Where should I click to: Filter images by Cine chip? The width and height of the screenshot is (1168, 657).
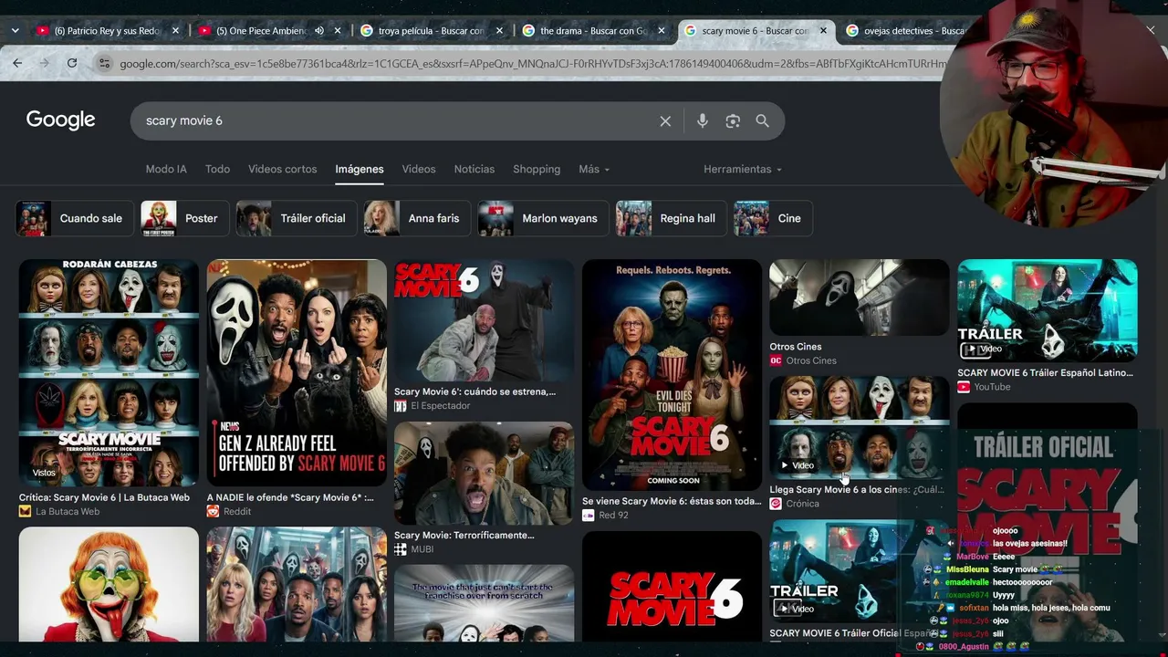(774, 218)
